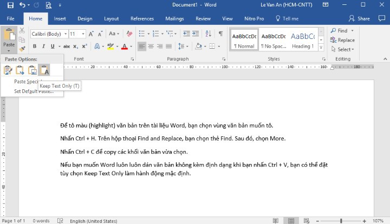Justify the paragraph text
This screenshot has height=224, width=390.
pyautogui.click(x=168, y=46)
